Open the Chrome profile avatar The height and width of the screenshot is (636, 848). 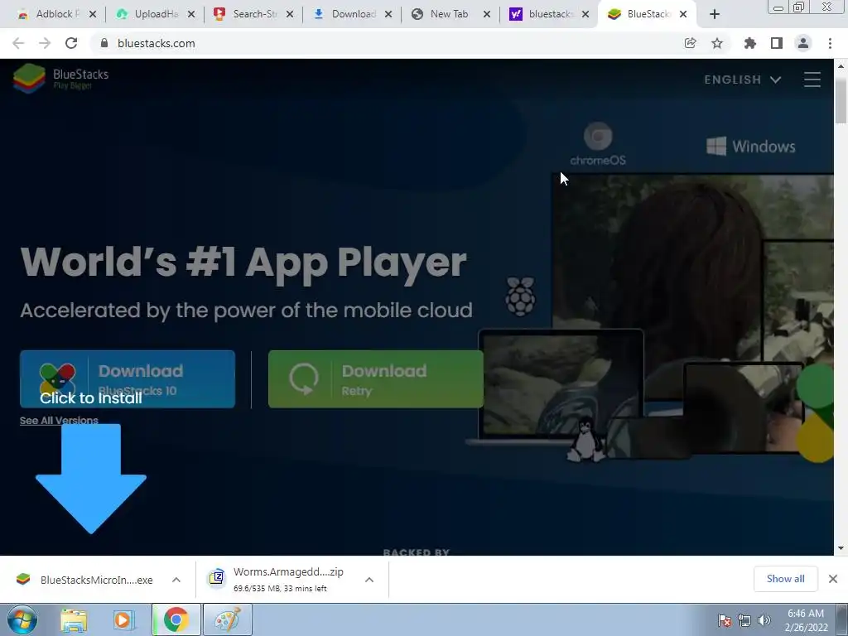[803, 43]
